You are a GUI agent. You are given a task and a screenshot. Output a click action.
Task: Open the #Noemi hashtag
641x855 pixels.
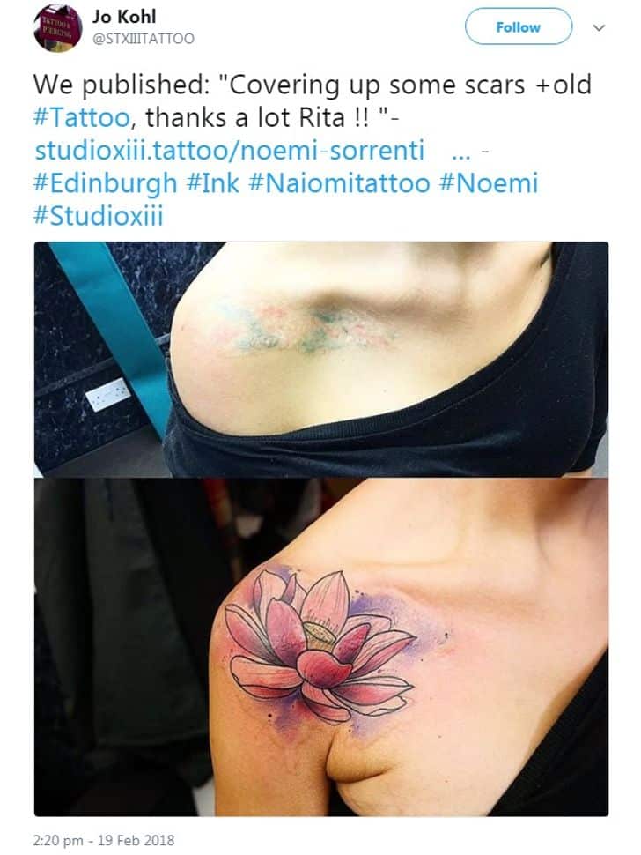pyautogui.click(x=489, y=182)
